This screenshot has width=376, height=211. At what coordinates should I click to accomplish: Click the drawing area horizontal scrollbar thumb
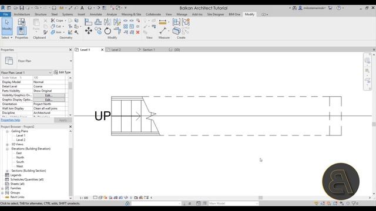(x=260, y=198)
